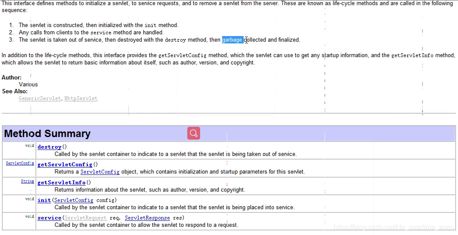Click the 'Author:' label
458x235 pixels.
(12, 78)
